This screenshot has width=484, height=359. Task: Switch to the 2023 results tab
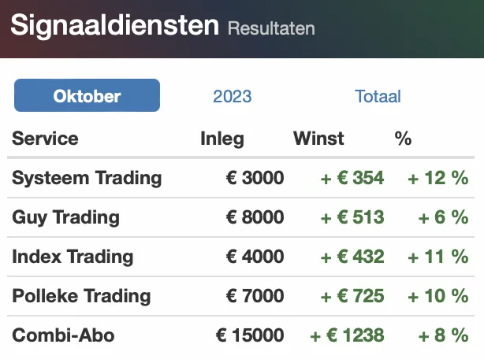[x=232, y=96]
